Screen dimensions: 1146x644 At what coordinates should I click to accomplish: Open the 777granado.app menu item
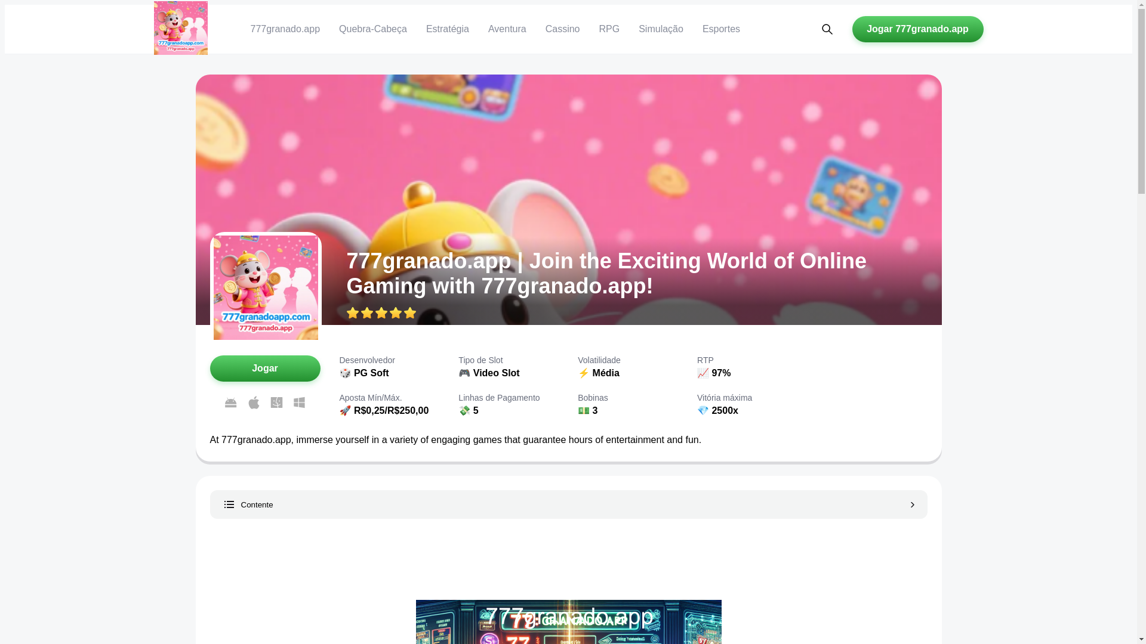tap(285, 29)
